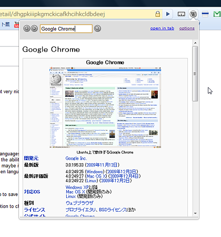
Task: Click the back arrow in Wikipedia popup
Action: click(x=27, y=28)
